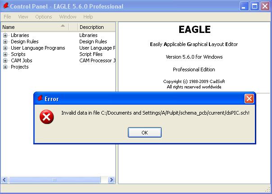Screen dimensions: 272x194
Task: Open the File menu
Action: coord(7,17)
